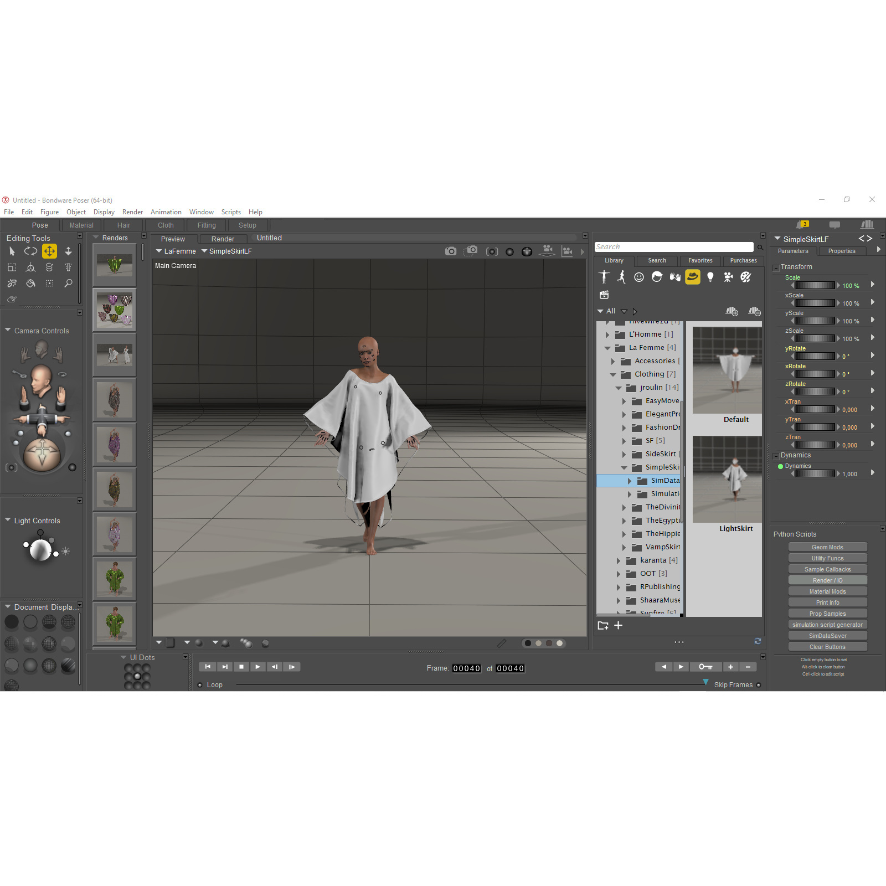
Task: Open the File menu
Action: pos(9,212)
